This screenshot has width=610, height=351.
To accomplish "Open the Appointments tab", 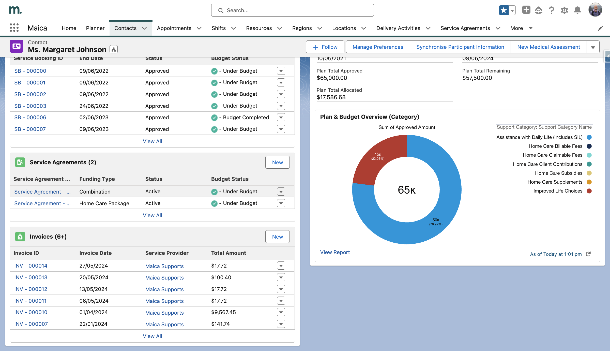I will click(174, 28).
